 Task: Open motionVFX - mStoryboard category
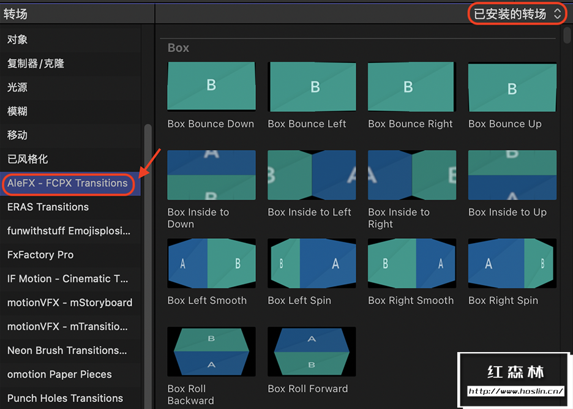click(x=70, y=302)
